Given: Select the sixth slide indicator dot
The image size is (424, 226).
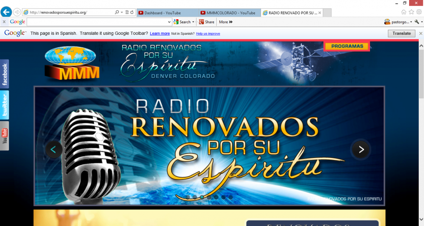Looking at the screenshot, I should click(x=223, y=197).
